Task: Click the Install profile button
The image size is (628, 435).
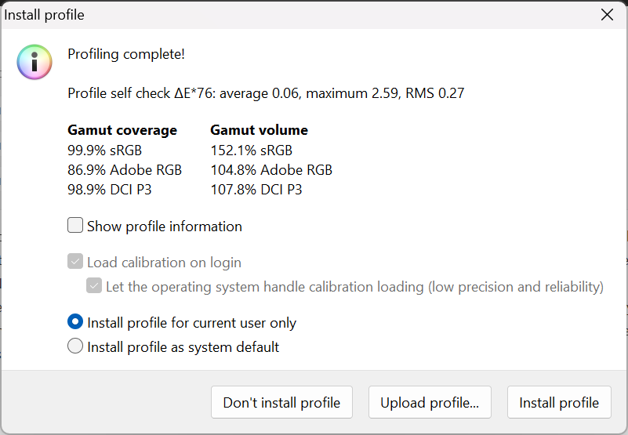Action: [559, 403]
